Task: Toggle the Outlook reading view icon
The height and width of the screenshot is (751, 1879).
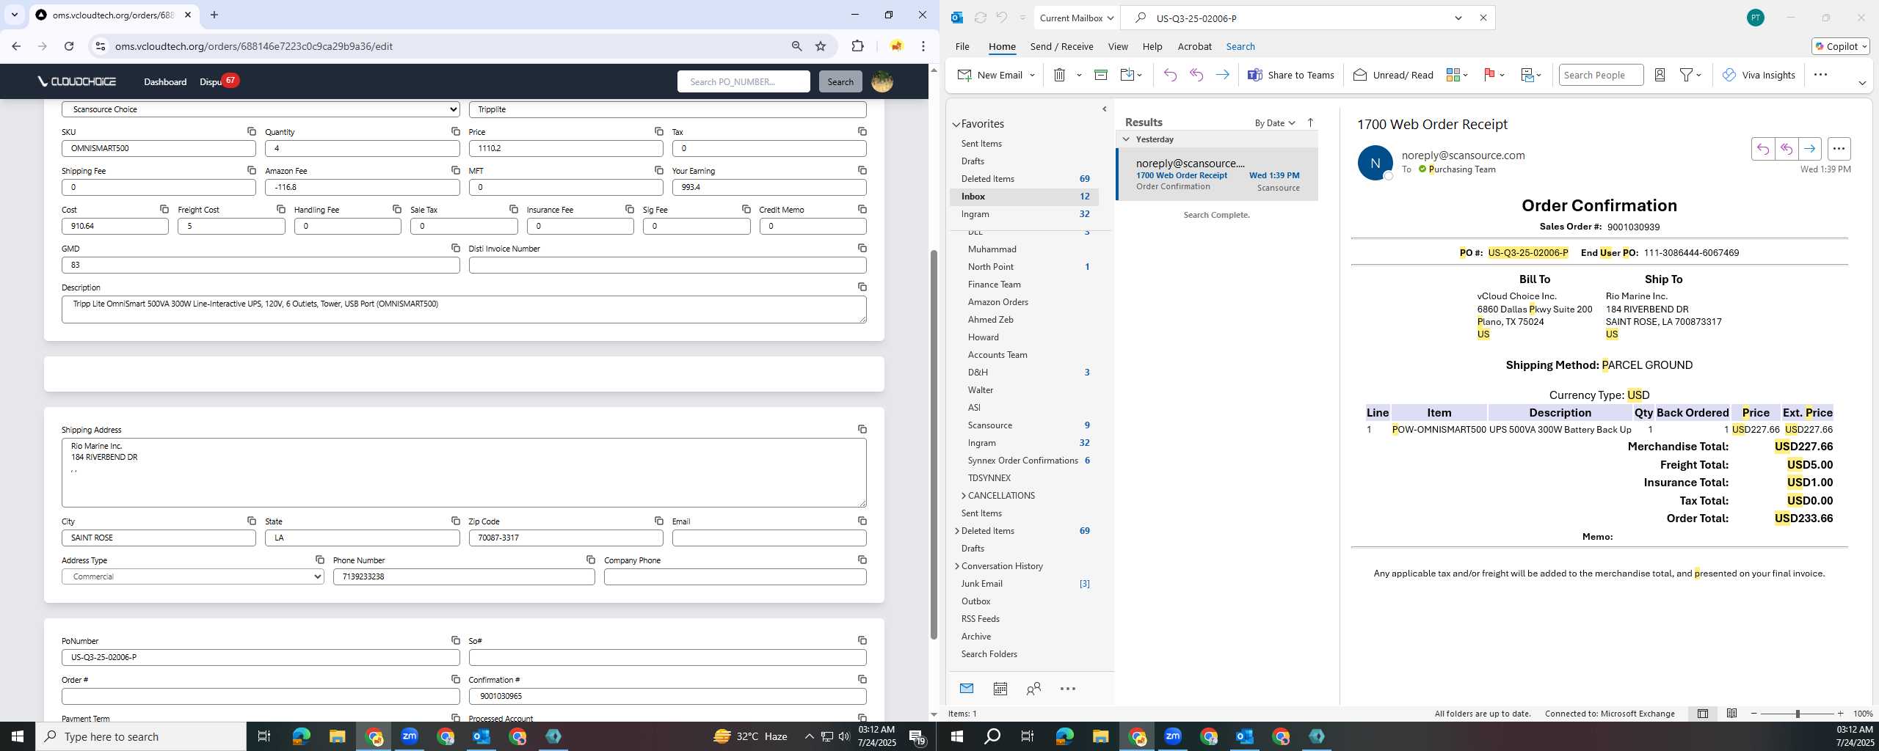Action: pyautogui.click(x=1731, y=714)
